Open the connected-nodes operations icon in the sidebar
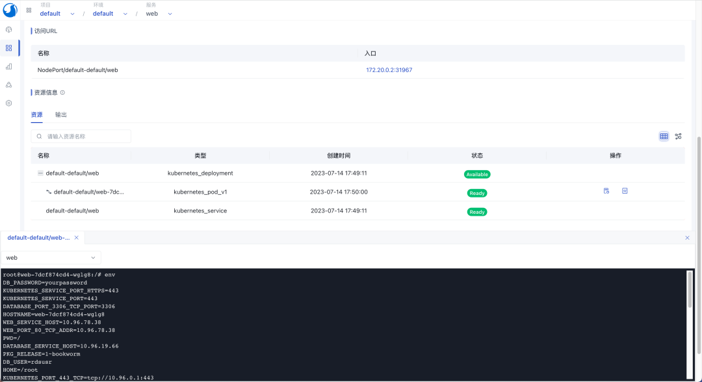 (x=9, y=84)
